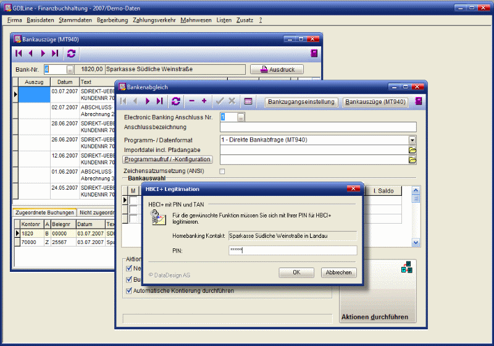Screen dimensions: 494x346
Task: Expand Programm-/Datenformat dropdown
Action: coord(412,140)
